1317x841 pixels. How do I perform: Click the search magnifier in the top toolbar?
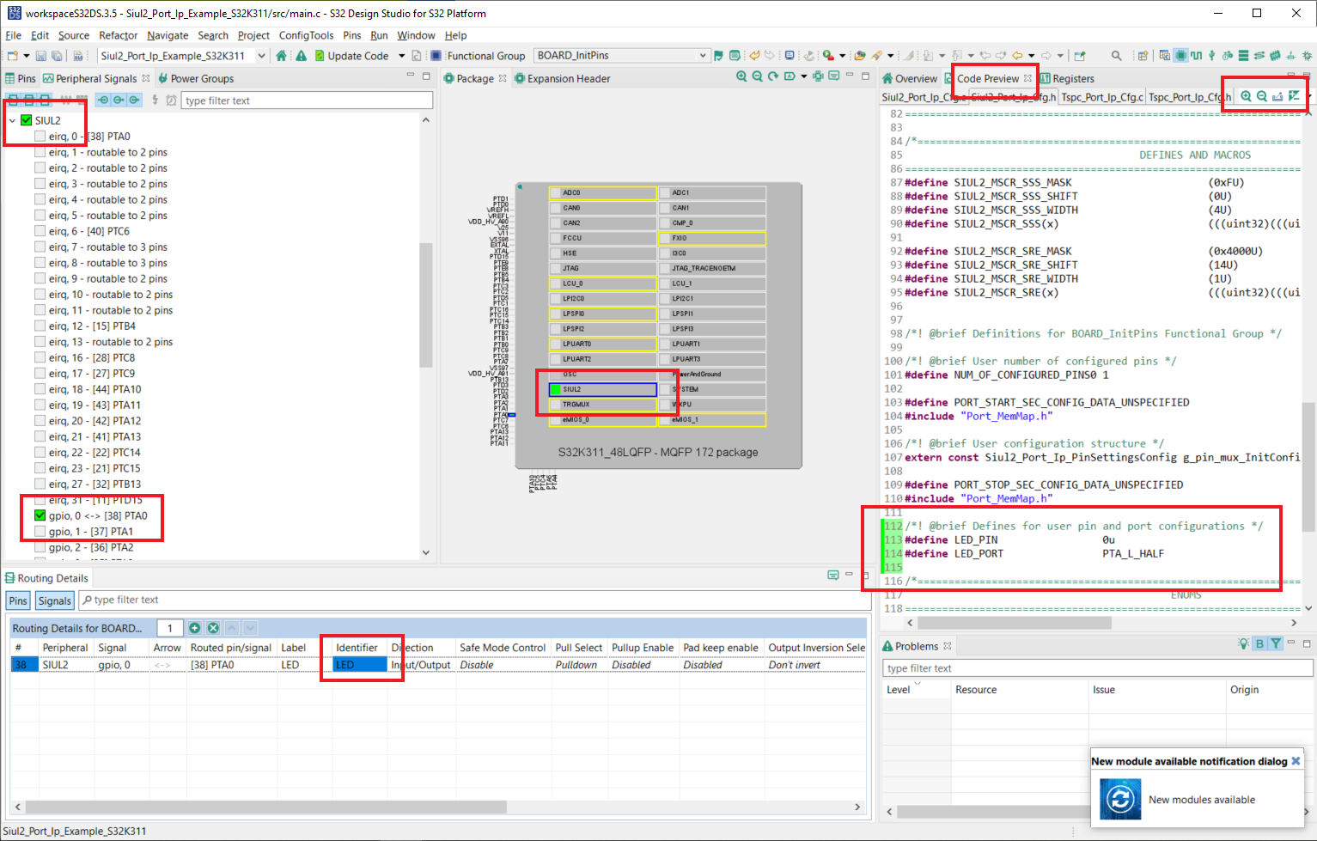tap(1115, 55)
